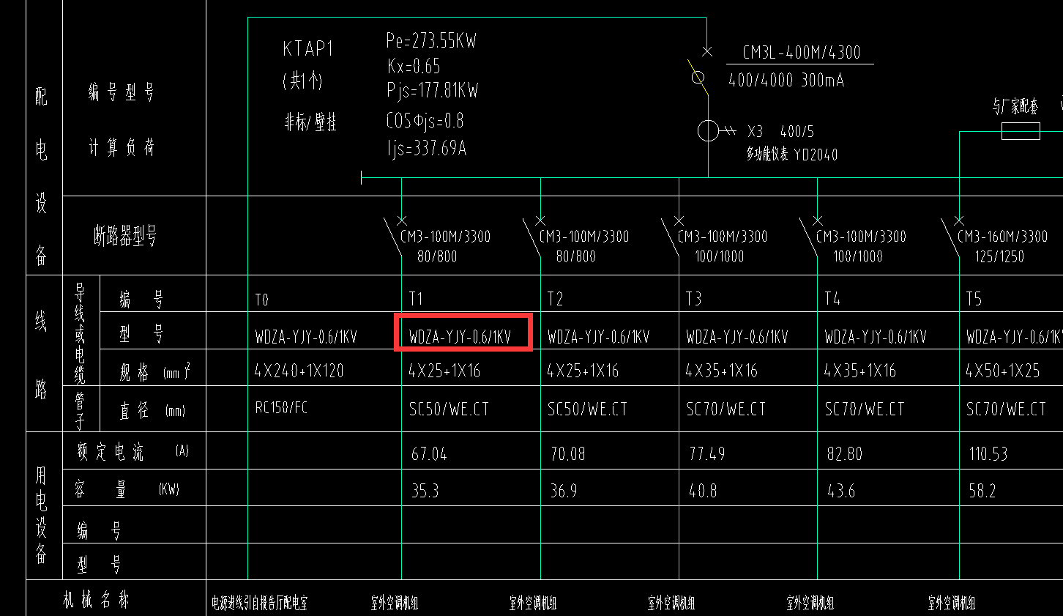This screenshot has height=616, width=1063.
Task: Select the rated current 77.49
Action: tap(706, 454)
